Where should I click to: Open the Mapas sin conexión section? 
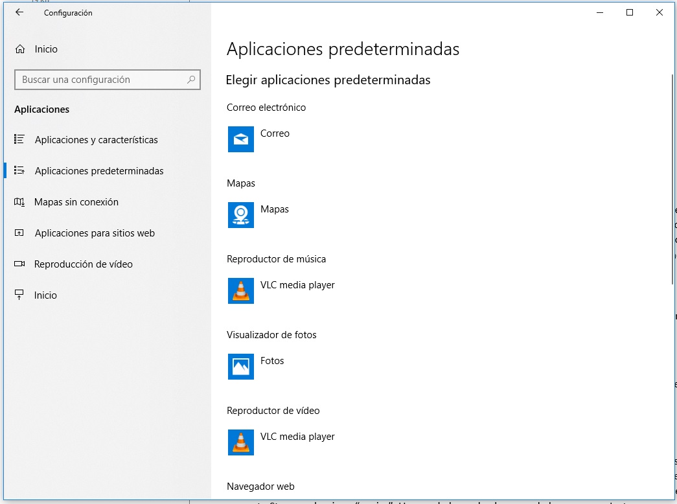[x=76, y=202]
